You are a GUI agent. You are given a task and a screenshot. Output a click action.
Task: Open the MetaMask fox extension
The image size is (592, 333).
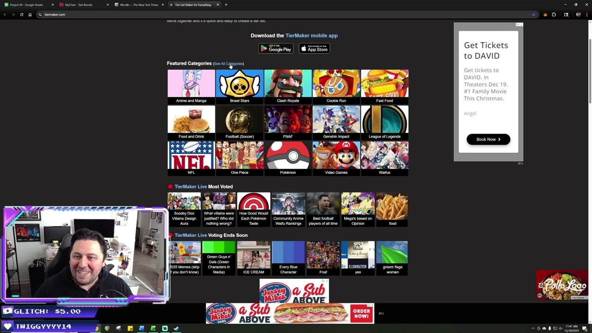(x=545, y=14)
